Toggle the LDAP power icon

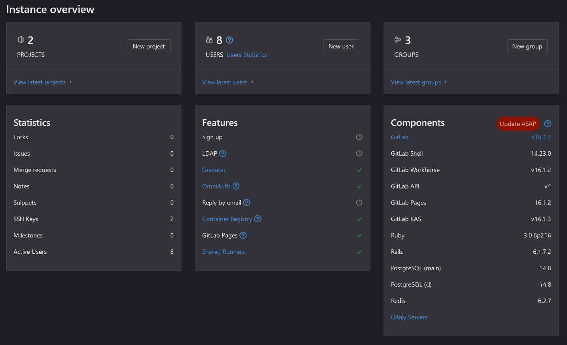click(359, 153)
